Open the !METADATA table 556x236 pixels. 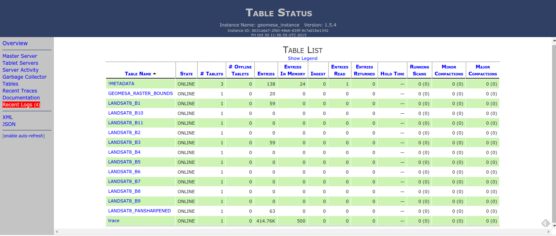[x=121, y=84]
